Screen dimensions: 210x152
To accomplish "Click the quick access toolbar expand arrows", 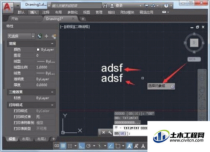I will coord(18,6).
